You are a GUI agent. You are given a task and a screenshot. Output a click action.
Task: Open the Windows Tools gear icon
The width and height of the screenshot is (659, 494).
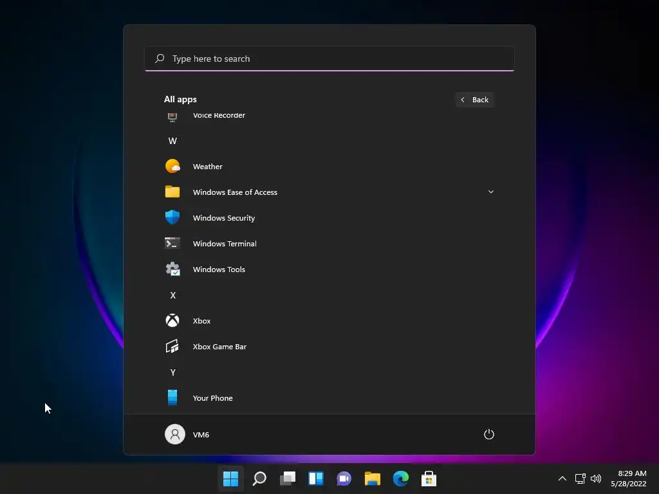coord(172,270)
